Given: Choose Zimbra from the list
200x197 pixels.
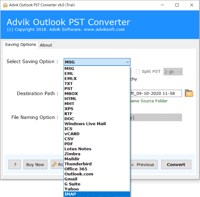Looking at the screenshot, I should click(97, 154).
